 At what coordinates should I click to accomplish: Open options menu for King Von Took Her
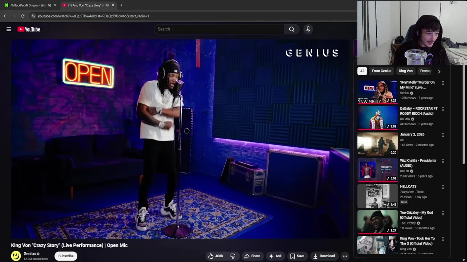point(443,239)
